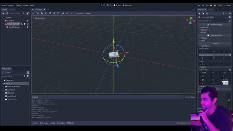Select the Move Mode tool
This screenshot has width=233, height=131.
click(38, 13)
